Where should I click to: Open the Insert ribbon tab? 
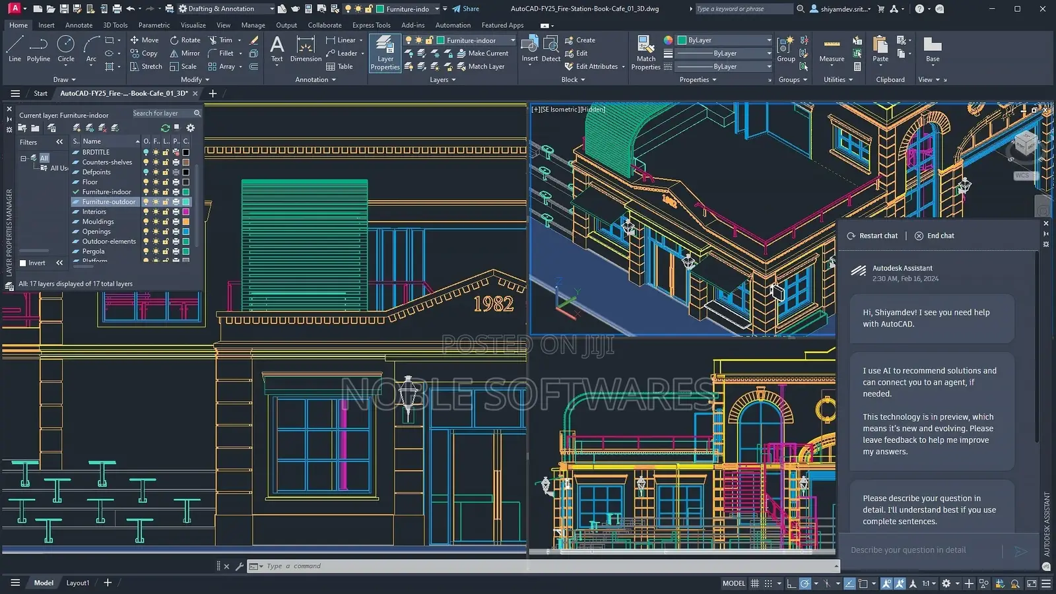click(x=46, y=25)
